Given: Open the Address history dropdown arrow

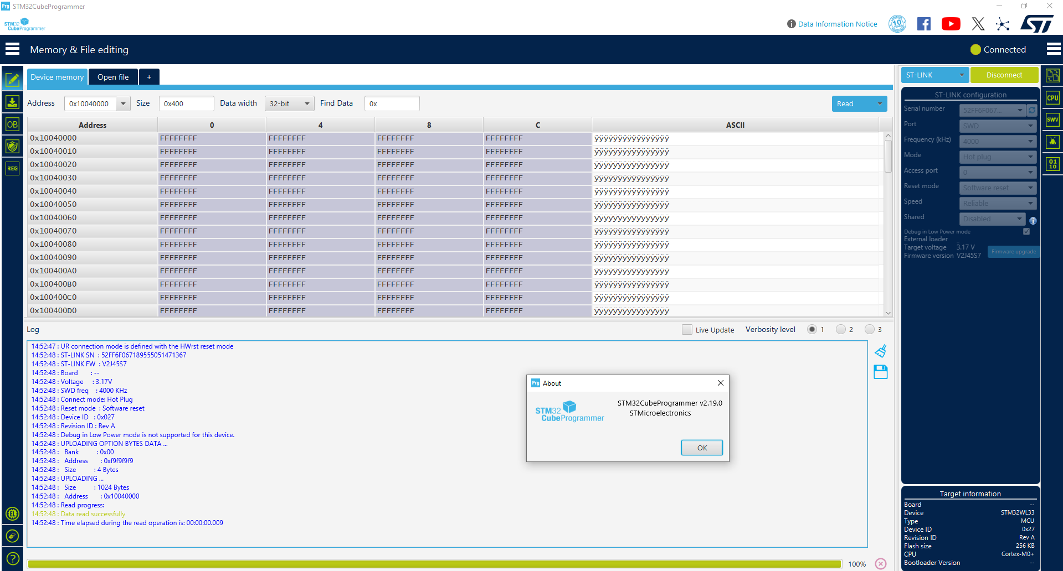Looking at the screenshot, I should click(123, 103).
